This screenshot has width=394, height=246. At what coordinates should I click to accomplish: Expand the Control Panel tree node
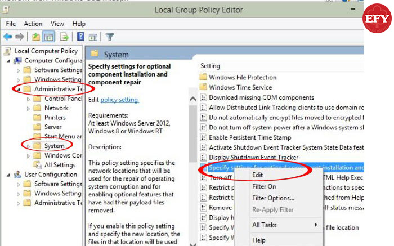click(28, 99)
